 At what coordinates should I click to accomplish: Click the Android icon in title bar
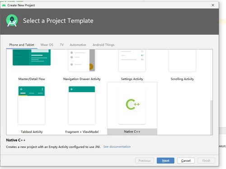(4, 5)
